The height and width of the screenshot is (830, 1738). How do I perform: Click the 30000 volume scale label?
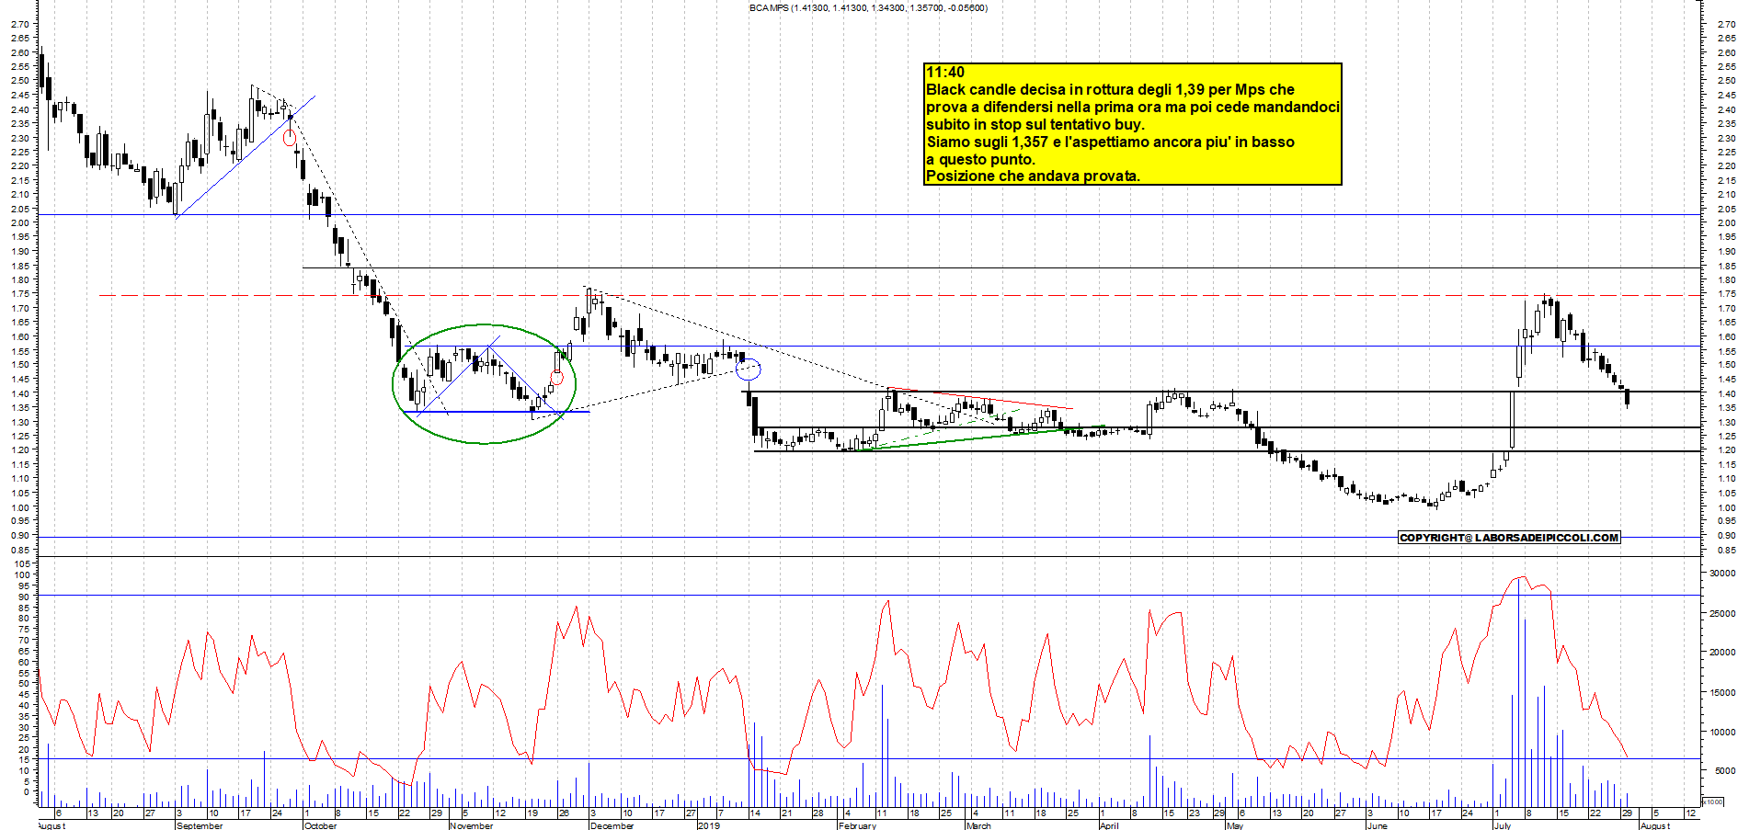tap(1722, 573)
